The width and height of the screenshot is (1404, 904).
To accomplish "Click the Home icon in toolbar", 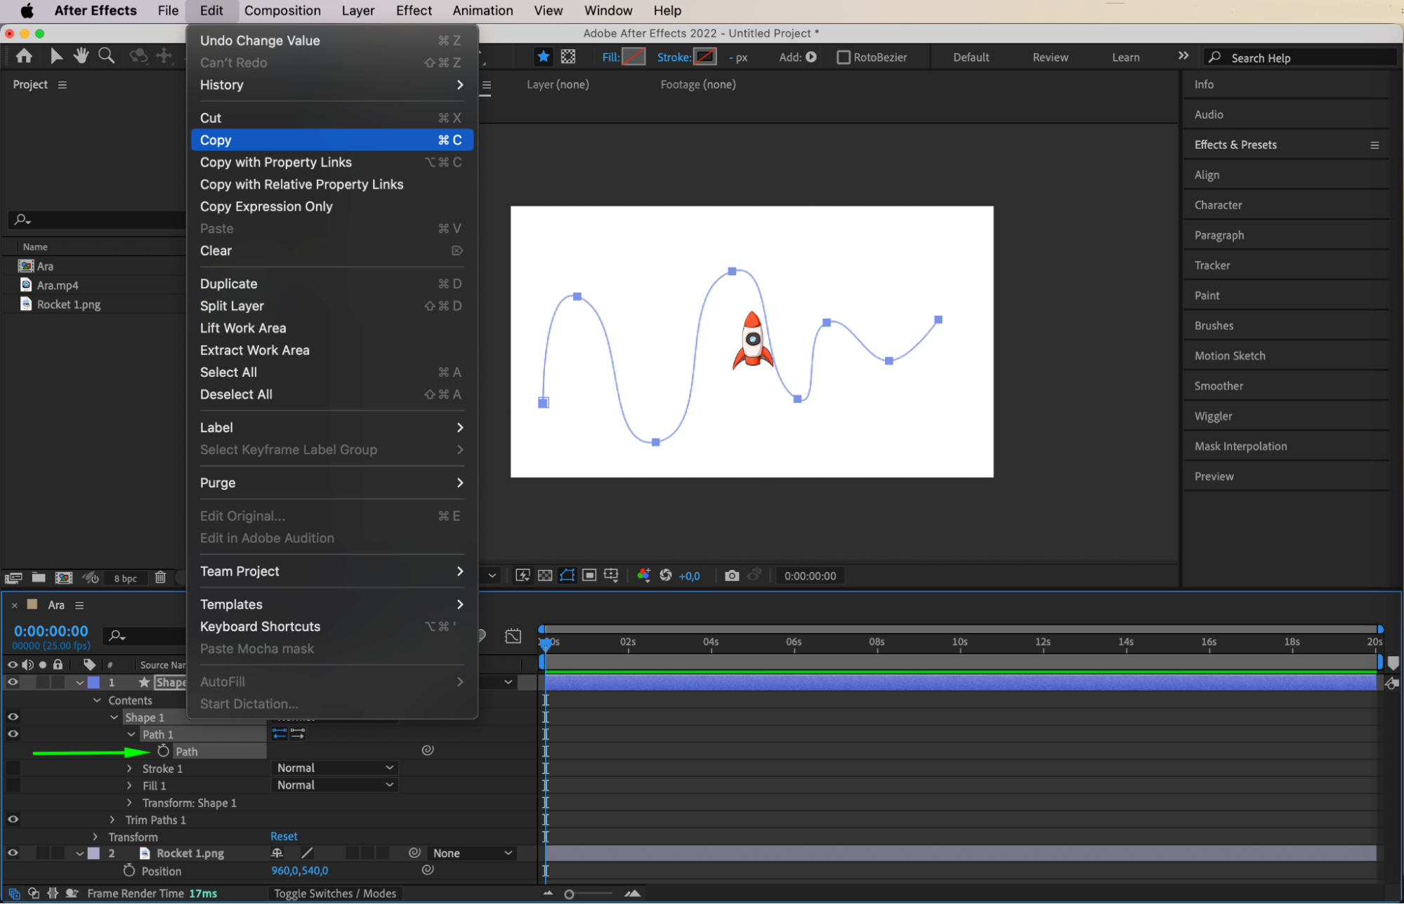I will (24, 56).
